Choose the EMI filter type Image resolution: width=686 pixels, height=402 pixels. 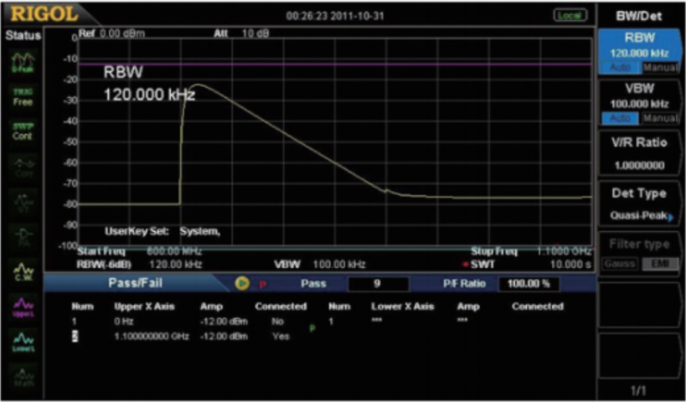pos(660,264)
